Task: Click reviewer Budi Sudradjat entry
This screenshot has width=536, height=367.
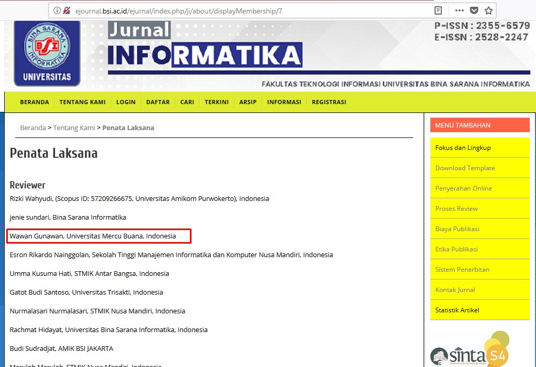Action: [x=61, y=349]
